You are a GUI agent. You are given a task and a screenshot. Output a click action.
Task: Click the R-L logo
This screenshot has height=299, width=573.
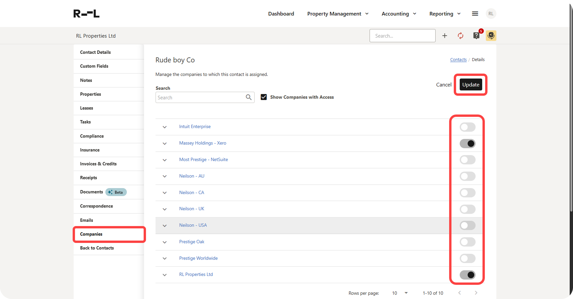[x=86, y=14]
